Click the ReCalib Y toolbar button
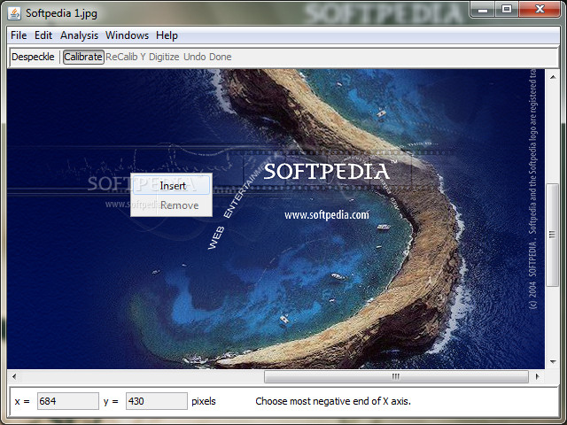The height and width of the screenshot is (425, 567). pyautogui.click(x=126, y=57)
